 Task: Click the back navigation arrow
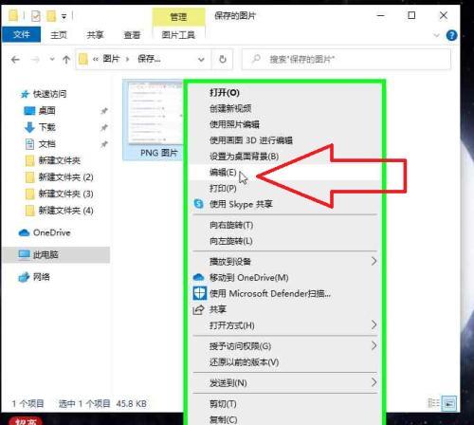pyautogui.click(x=15, y=60)
